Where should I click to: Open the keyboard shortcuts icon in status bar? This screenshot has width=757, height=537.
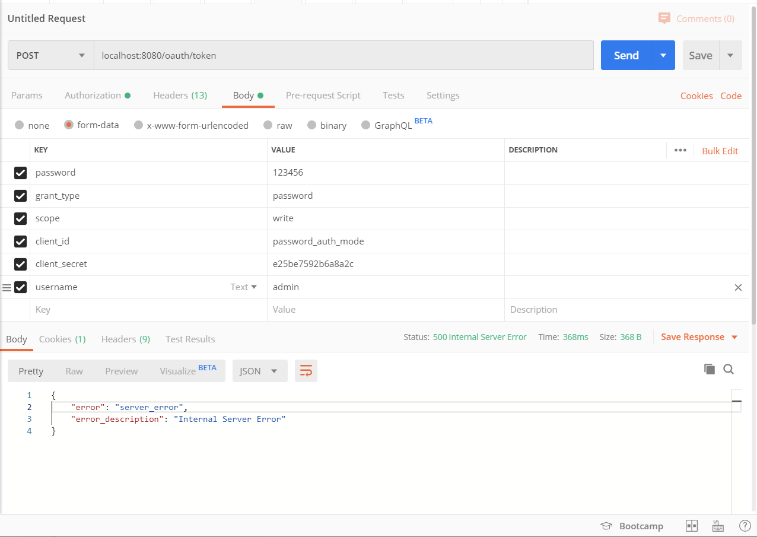718,526
